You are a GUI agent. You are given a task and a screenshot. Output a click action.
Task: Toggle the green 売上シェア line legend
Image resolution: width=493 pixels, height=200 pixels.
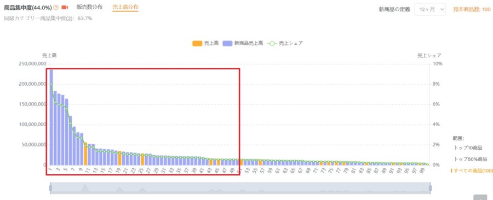285,43
